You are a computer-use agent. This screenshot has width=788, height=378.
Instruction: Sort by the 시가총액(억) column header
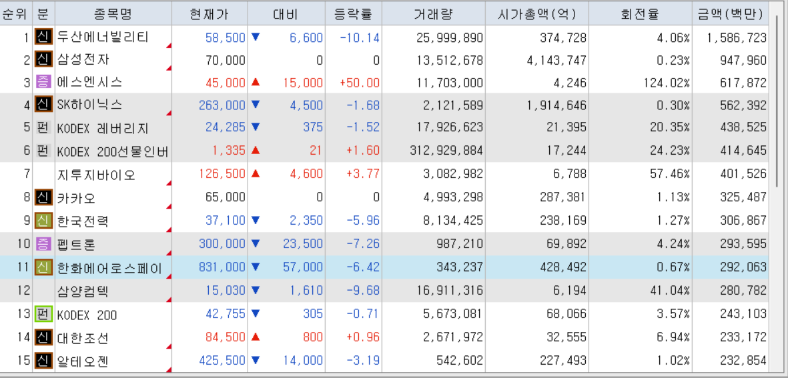[x=537, y=15]
